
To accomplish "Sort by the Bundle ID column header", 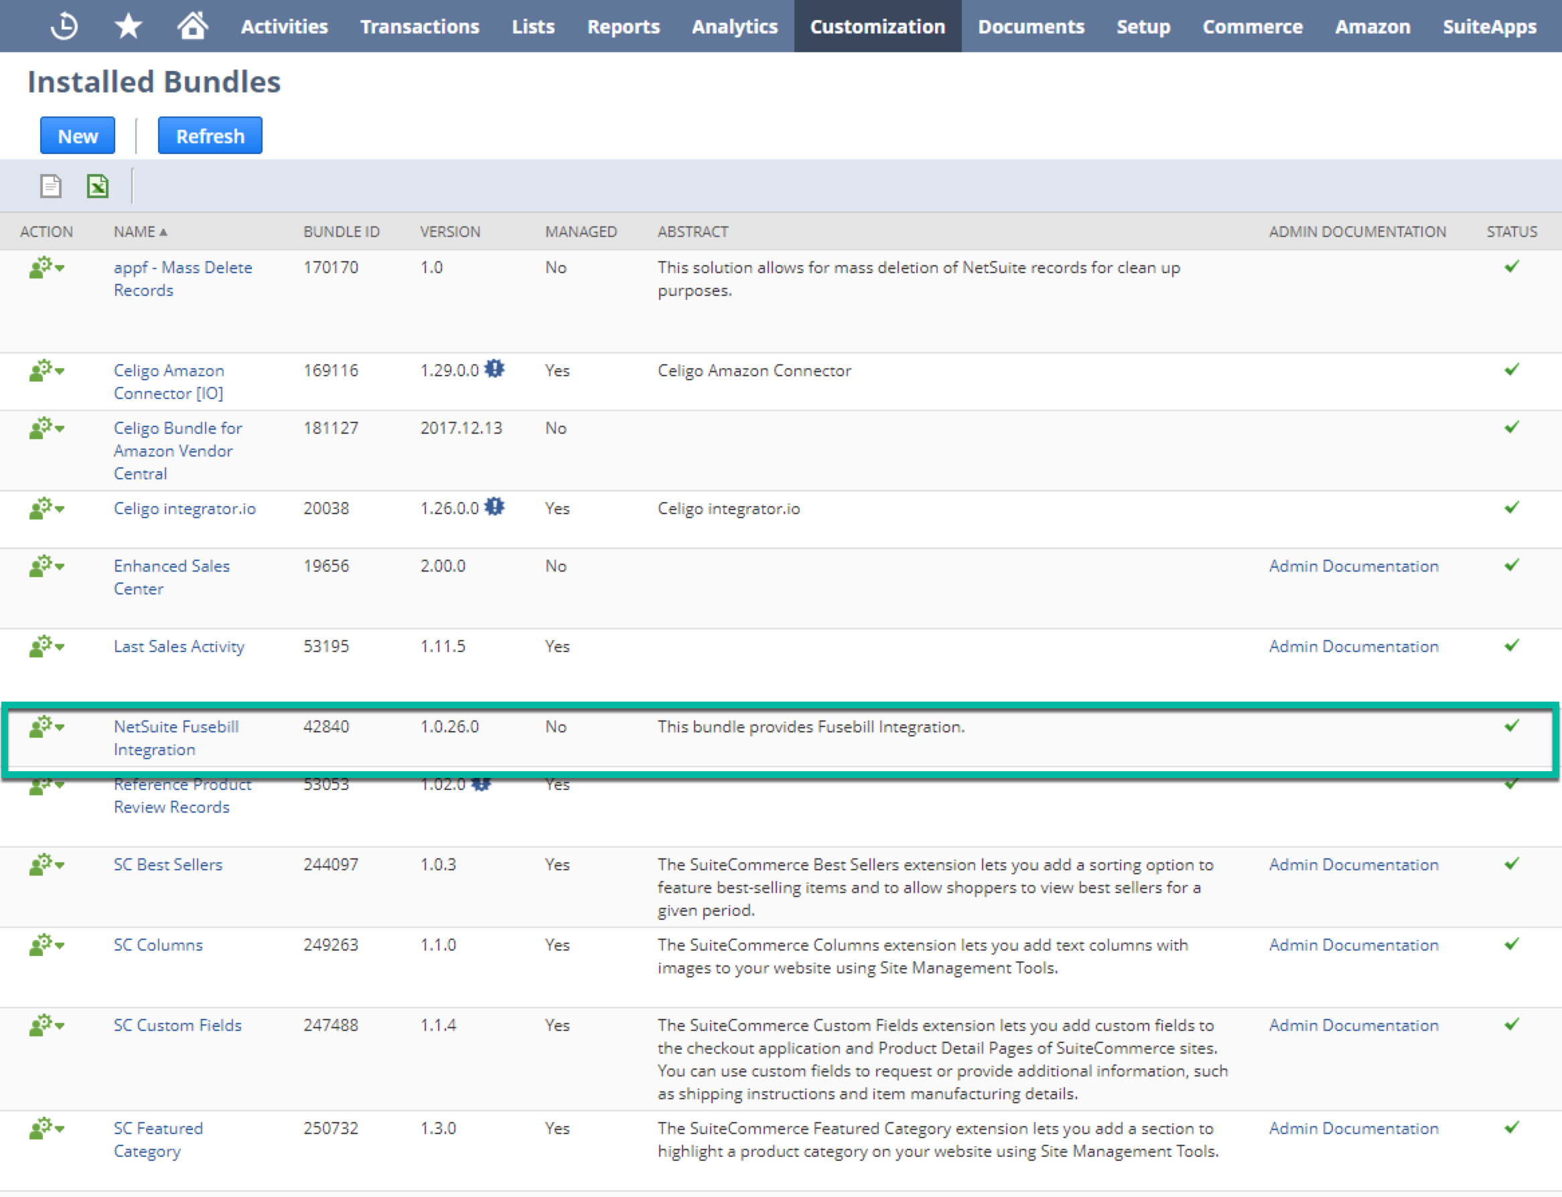I will tap(342, 232).
